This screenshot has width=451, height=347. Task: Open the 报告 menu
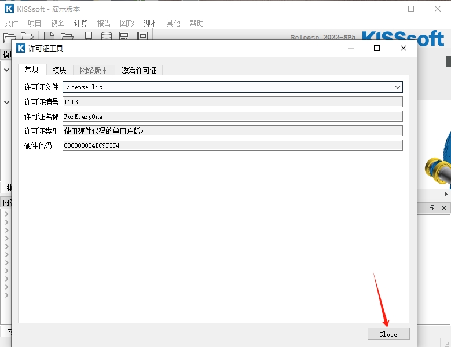(x=104, y=23)
